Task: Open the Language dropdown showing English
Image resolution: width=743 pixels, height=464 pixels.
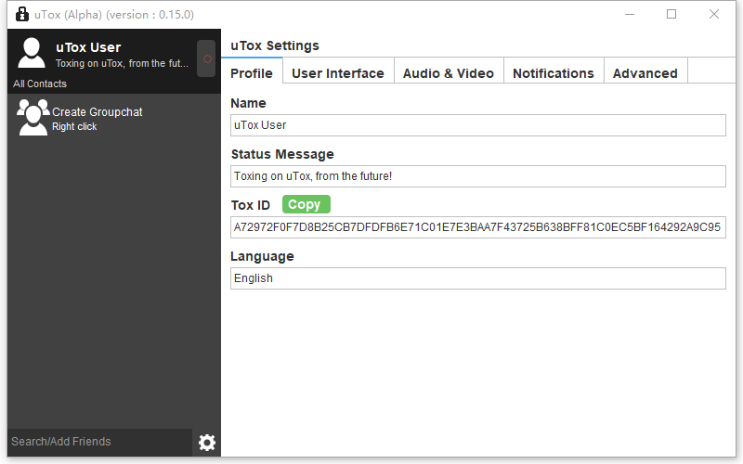Action: [478, 278]
